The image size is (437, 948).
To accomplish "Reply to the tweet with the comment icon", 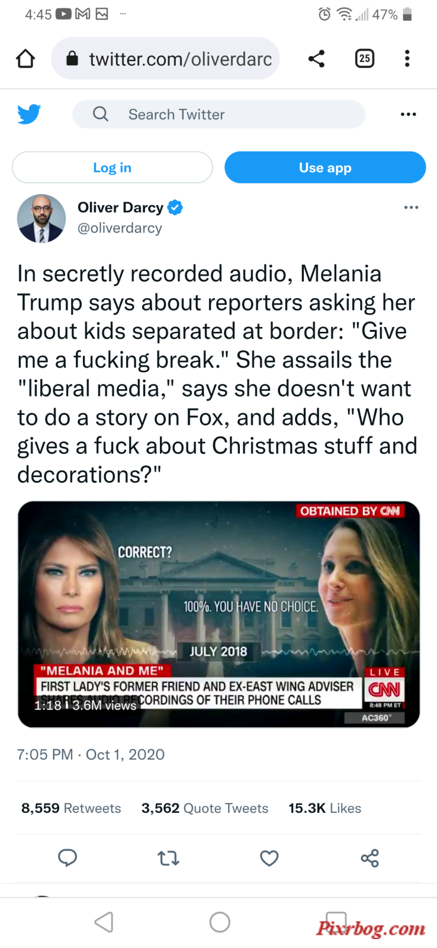I will pos(68,858).
